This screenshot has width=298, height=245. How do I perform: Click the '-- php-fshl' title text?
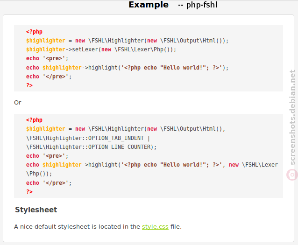click(x=198, y=5)
